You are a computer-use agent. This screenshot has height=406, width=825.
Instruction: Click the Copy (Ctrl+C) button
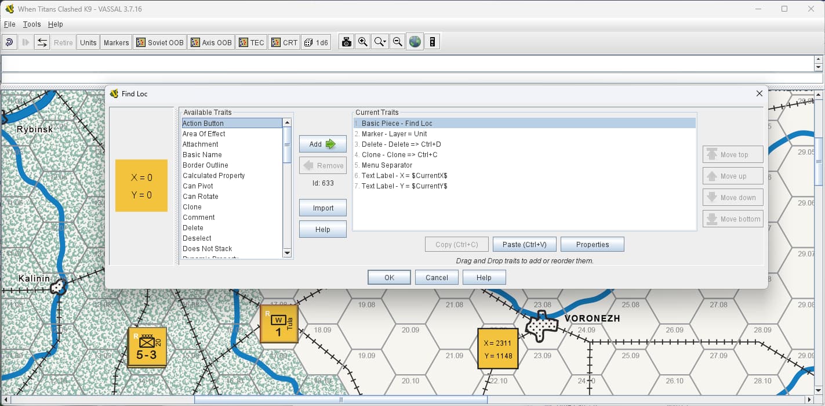[457, 245]
